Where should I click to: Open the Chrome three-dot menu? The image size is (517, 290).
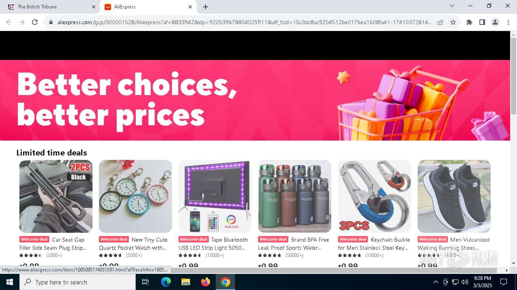coord(508,22)
